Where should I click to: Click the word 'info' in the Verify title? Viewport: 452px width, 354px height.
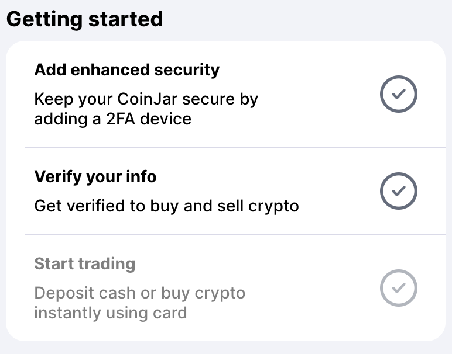[x=141, y=176]
